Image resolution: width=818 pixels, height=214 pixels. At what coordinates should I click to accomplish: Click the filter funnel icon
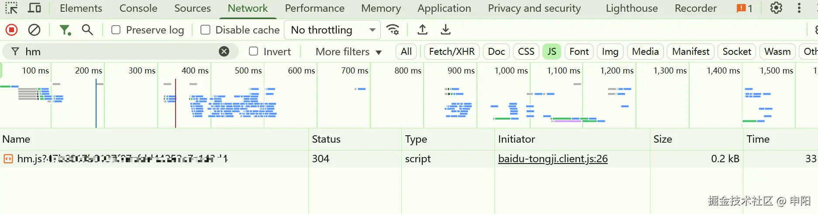point(65,30)
